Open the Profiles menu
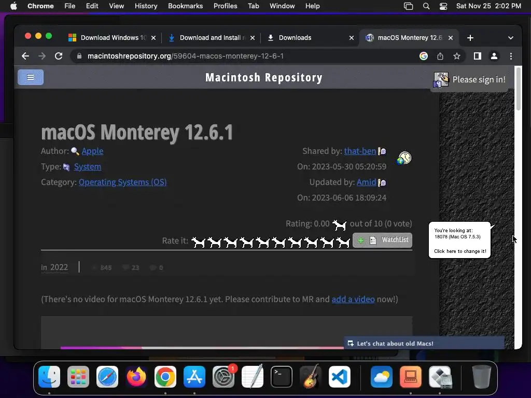The height and width of the screenshot is (398, 531). pyautogui.click(x=225, y=6)
